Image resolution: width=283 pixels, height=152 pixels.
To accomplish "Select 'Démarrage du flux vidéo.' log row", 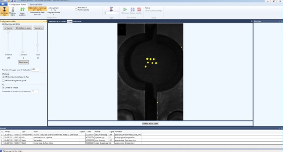I will point(71,143).
